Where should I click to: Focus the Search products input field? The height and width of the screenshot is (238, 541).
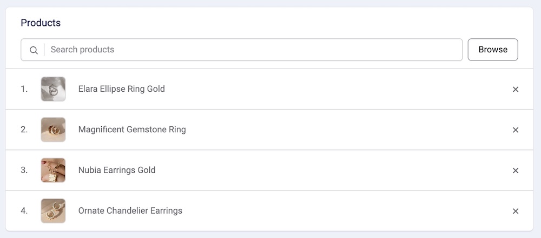tap(254, 50)
